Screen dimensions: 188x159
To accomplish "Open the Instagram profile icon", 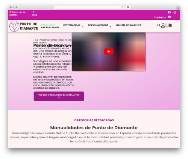I will click(x=175, y=12).
